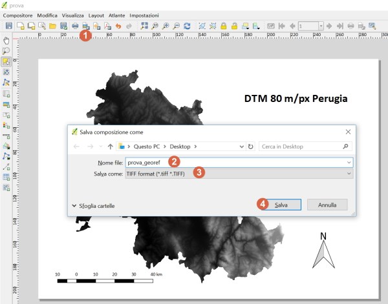Open the atlas page number dropdown
The width and height of the screenshot is (388, 304).
click(320, 26)
